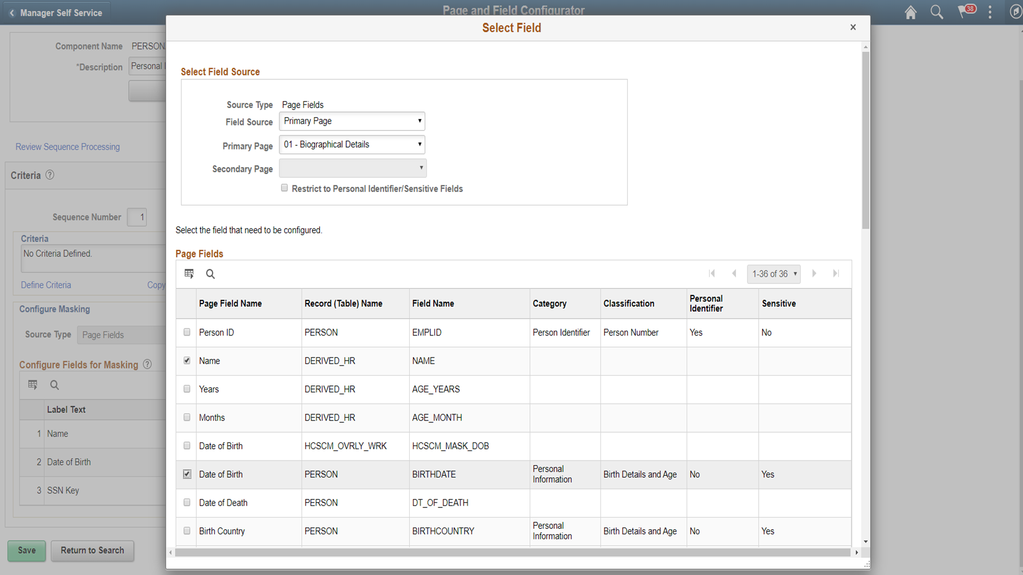The height and width of the screenshot is (575, 1023).
Task: Go to previous rows in Page Fields grid
Action: point(734,274)
